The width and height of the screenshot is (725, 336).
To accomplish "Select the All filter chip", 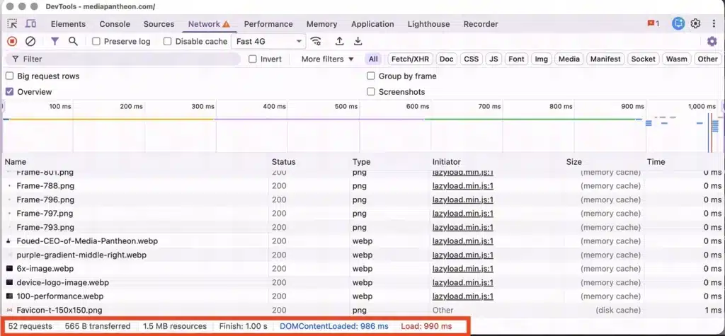I will click(373, 59).
